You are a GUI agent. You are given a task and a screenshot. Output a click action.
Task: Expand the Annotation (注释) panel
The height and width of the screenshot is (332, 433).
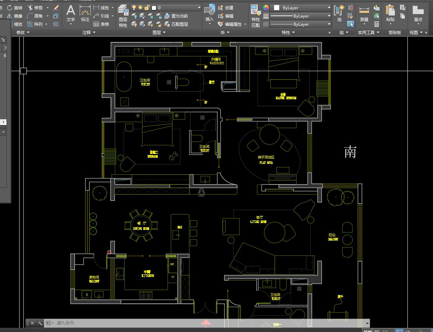pyautogui.click(x=89, y=32)
